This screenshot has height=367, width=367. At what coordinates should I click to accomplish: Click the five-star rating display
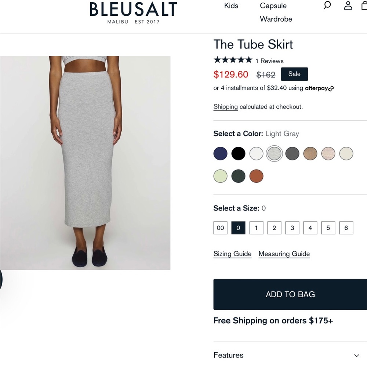pyautogui.click(x=232, y=60)
